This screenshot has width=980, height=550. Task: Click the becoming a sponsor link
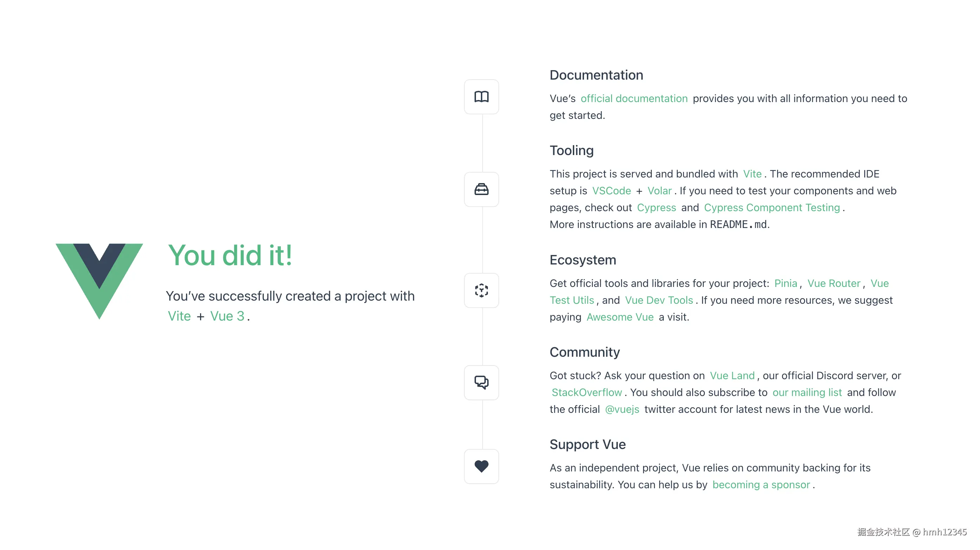coord(761,485)
